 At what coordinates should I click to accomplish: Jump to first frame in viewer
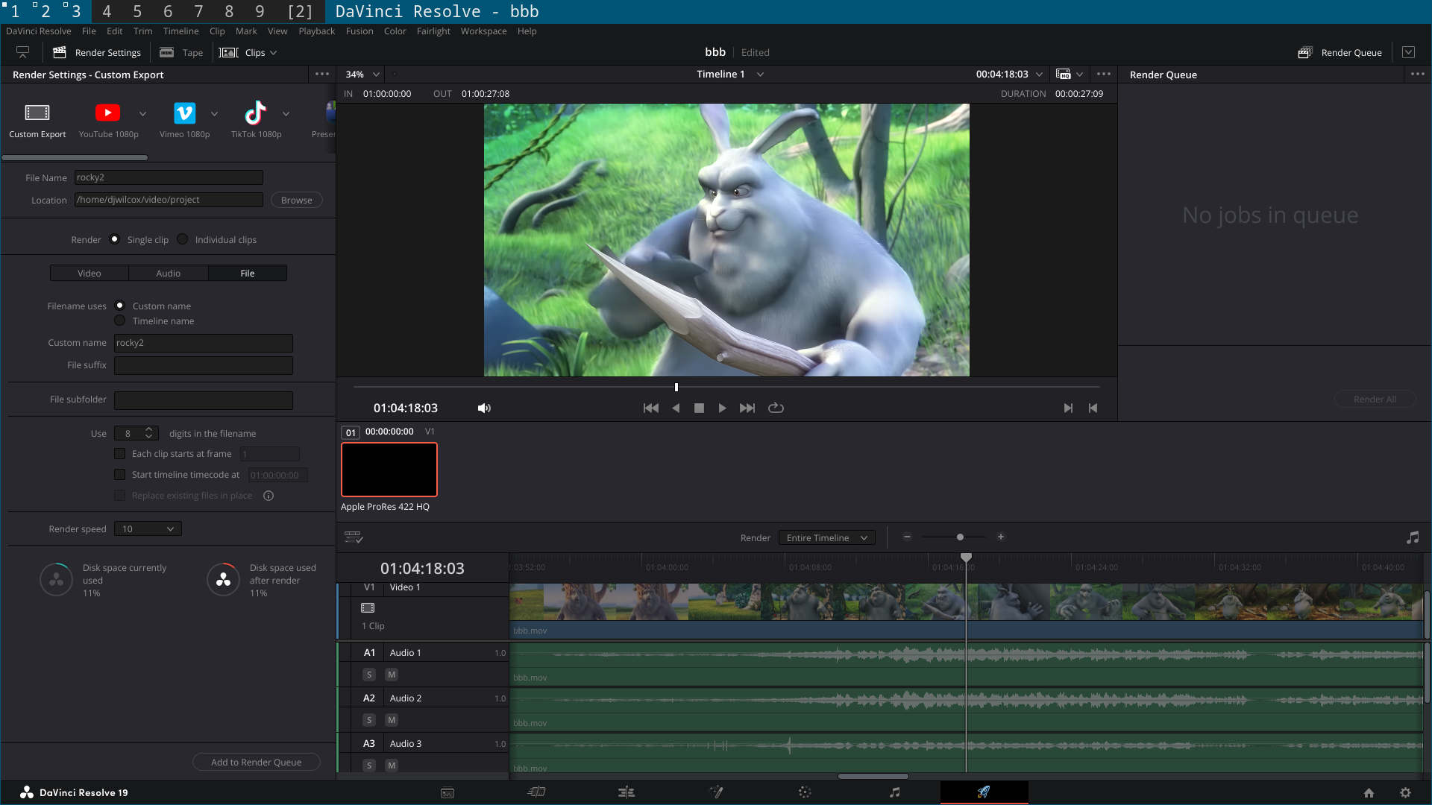point(651,408)
